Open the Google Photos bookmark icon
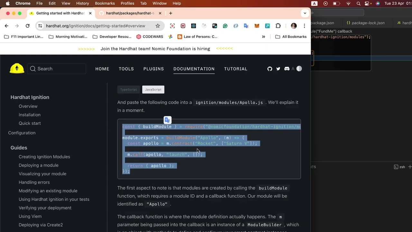412x232 pixels. pyautogui.click(x=170, y=37)
